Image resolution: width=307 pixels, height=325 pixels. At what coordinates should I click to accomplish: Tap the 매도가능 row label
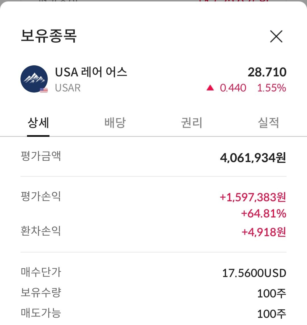click(41, 313)
